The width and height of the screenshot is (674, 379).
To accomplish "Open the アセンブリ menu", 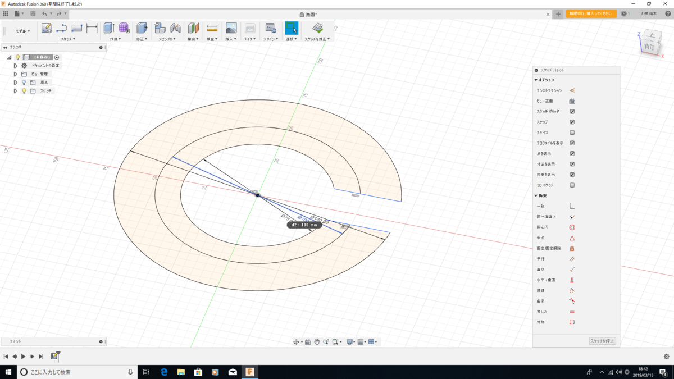I will click(167, 39).
